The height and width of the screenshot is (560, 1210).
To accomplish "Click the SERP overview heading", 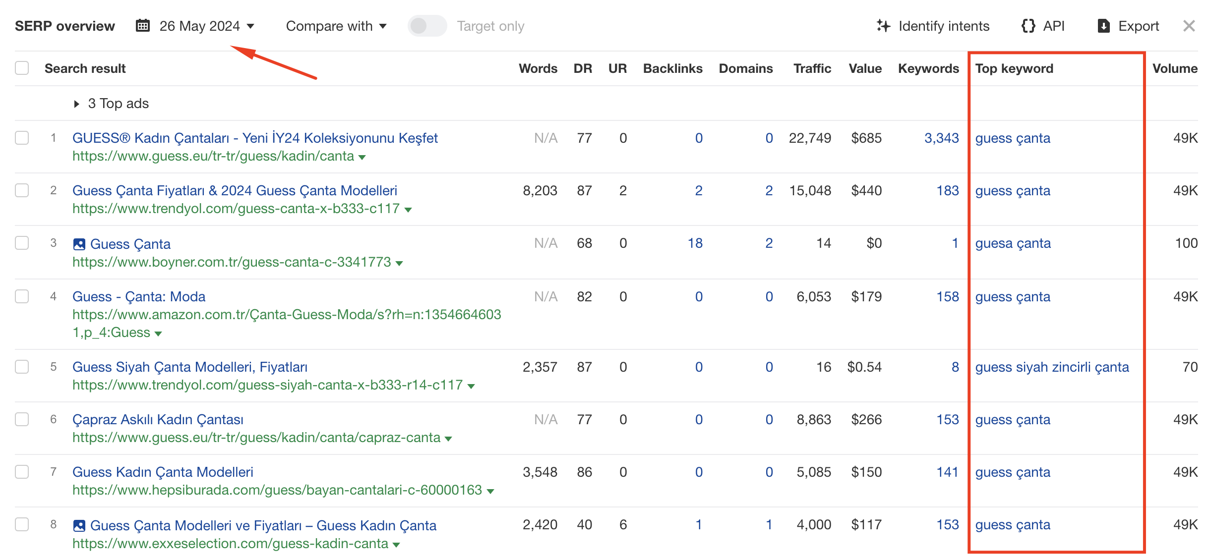I will coord(65,26).
